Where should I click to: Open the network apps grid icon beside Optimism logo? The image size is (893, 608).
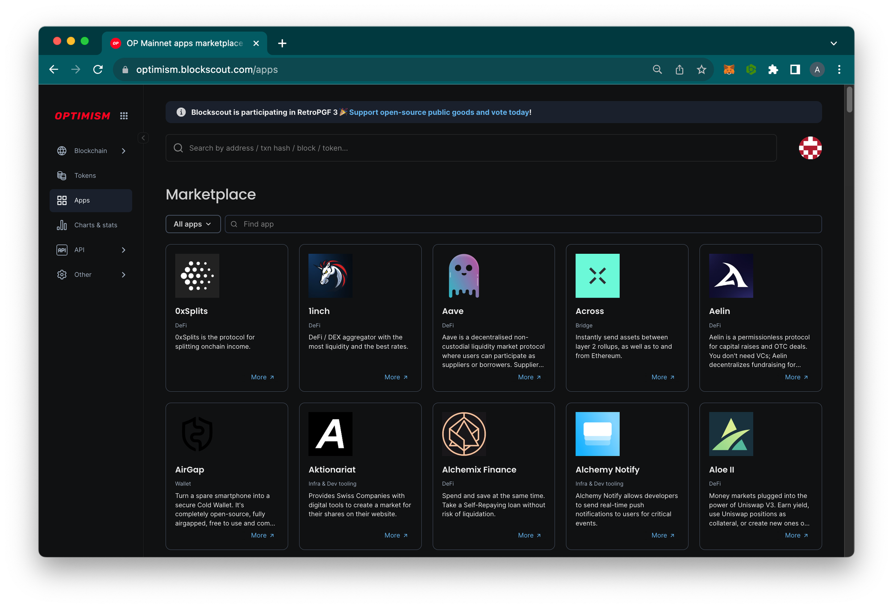point(124,116)
